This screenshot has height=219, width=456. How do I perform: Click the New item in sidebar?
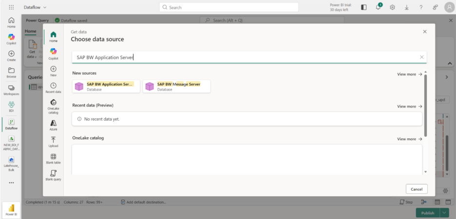[x=53, y=71]
